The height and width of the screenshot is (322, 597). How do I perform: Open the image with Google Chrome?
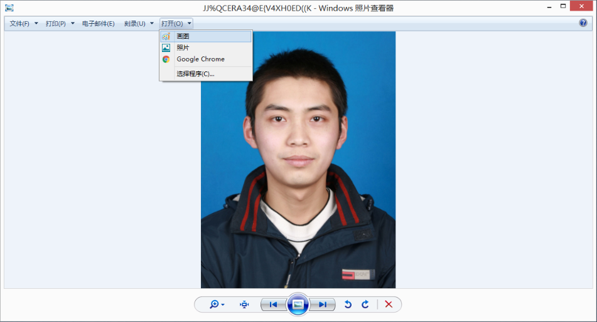[206, 60]
